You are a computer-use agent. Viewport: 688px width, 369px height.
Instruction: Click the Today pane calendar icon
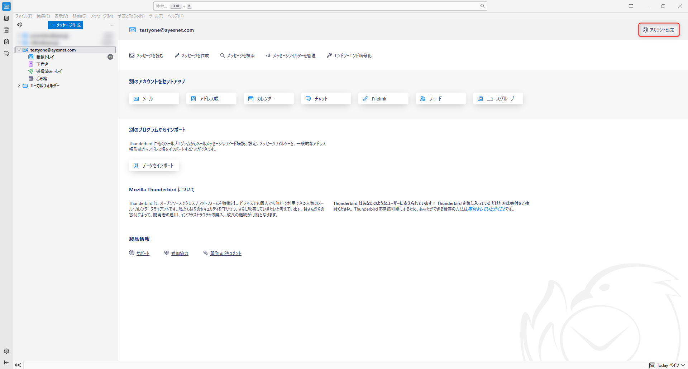652,365
